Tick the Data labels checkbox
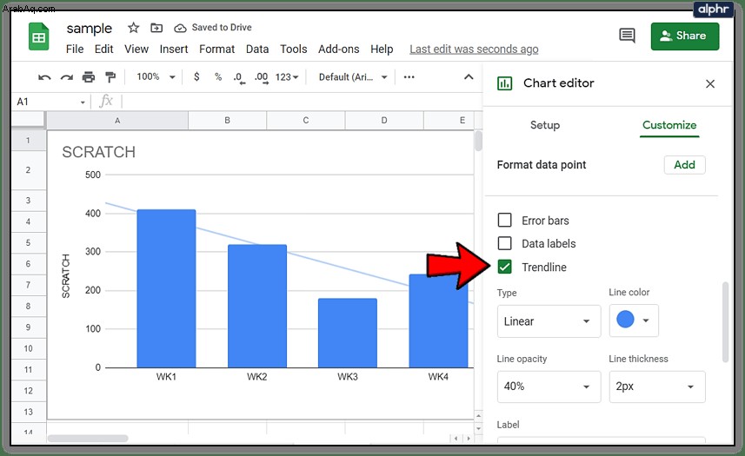Image resolution: width=745 pixels, height=456 pixels. [504, 243]
